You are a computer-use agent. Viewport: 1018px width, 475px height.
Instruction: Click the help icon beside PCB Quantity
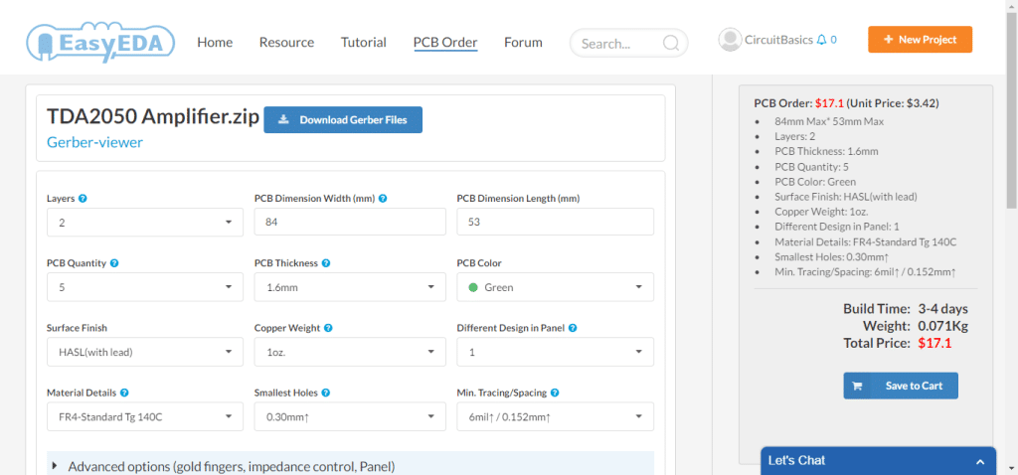click(114, 263)
